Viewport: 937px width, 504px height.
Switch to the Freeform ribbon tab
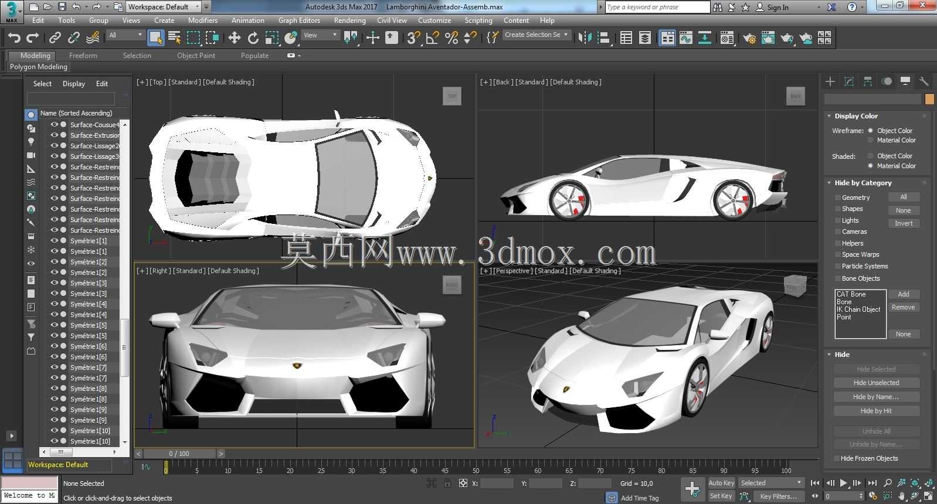click(x=83, y=56)
